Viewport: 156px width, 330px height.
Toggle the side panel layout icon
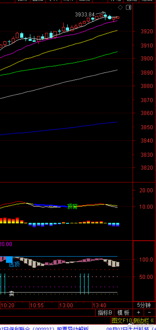[x=128, y=7]
